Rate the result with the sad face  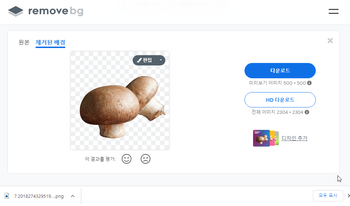coord(145,159)
